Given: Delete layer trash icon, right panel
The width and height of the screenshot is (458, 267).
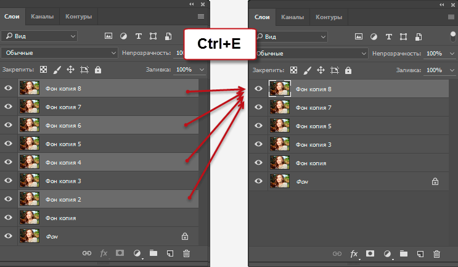Looking at the screenshot, I should [x=436, y=254].
